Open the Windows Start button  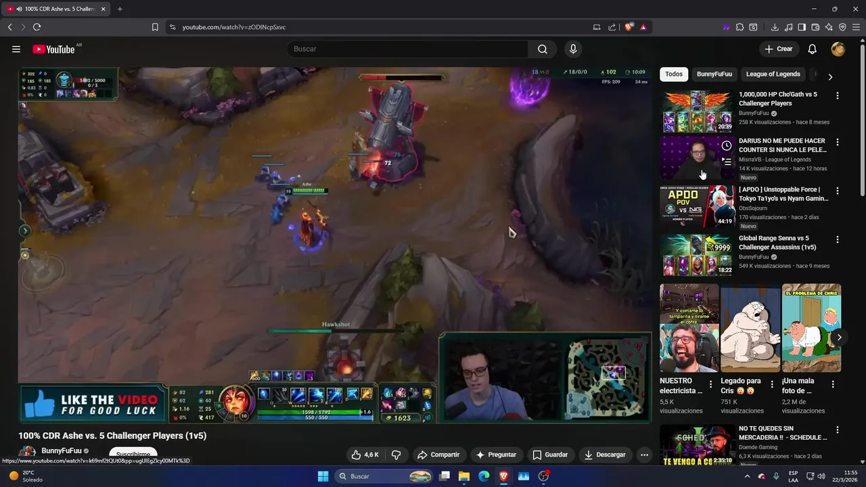pyautogui.click(x=323, y=476)
